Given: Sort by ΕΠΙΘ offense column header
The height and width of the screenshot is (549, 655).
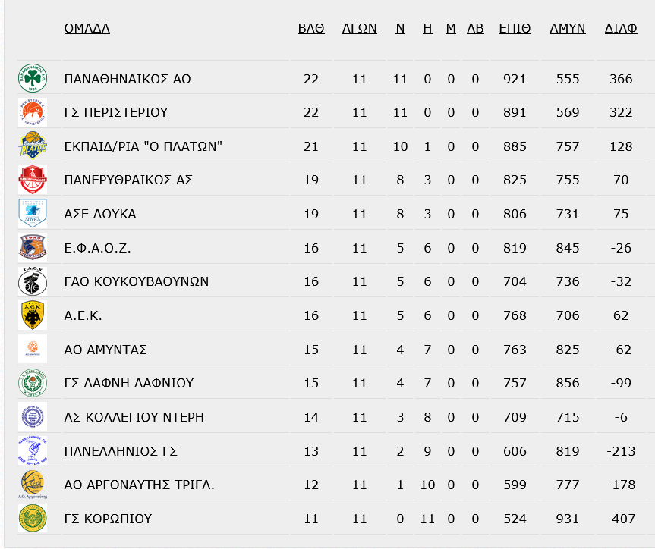Looking at the screenshot, I should click(515, 28).
